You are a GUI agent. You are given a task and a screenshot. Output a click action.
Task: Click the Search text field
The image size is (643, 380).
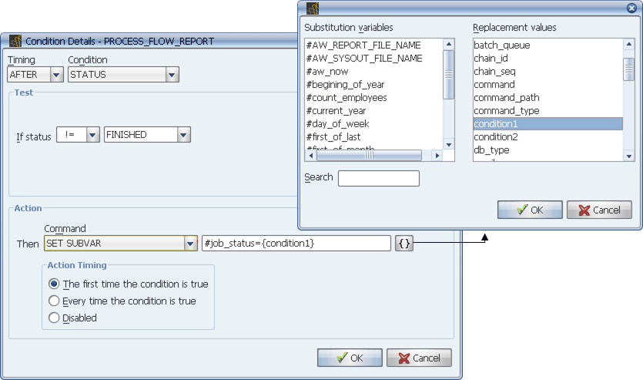click(378, 179)
